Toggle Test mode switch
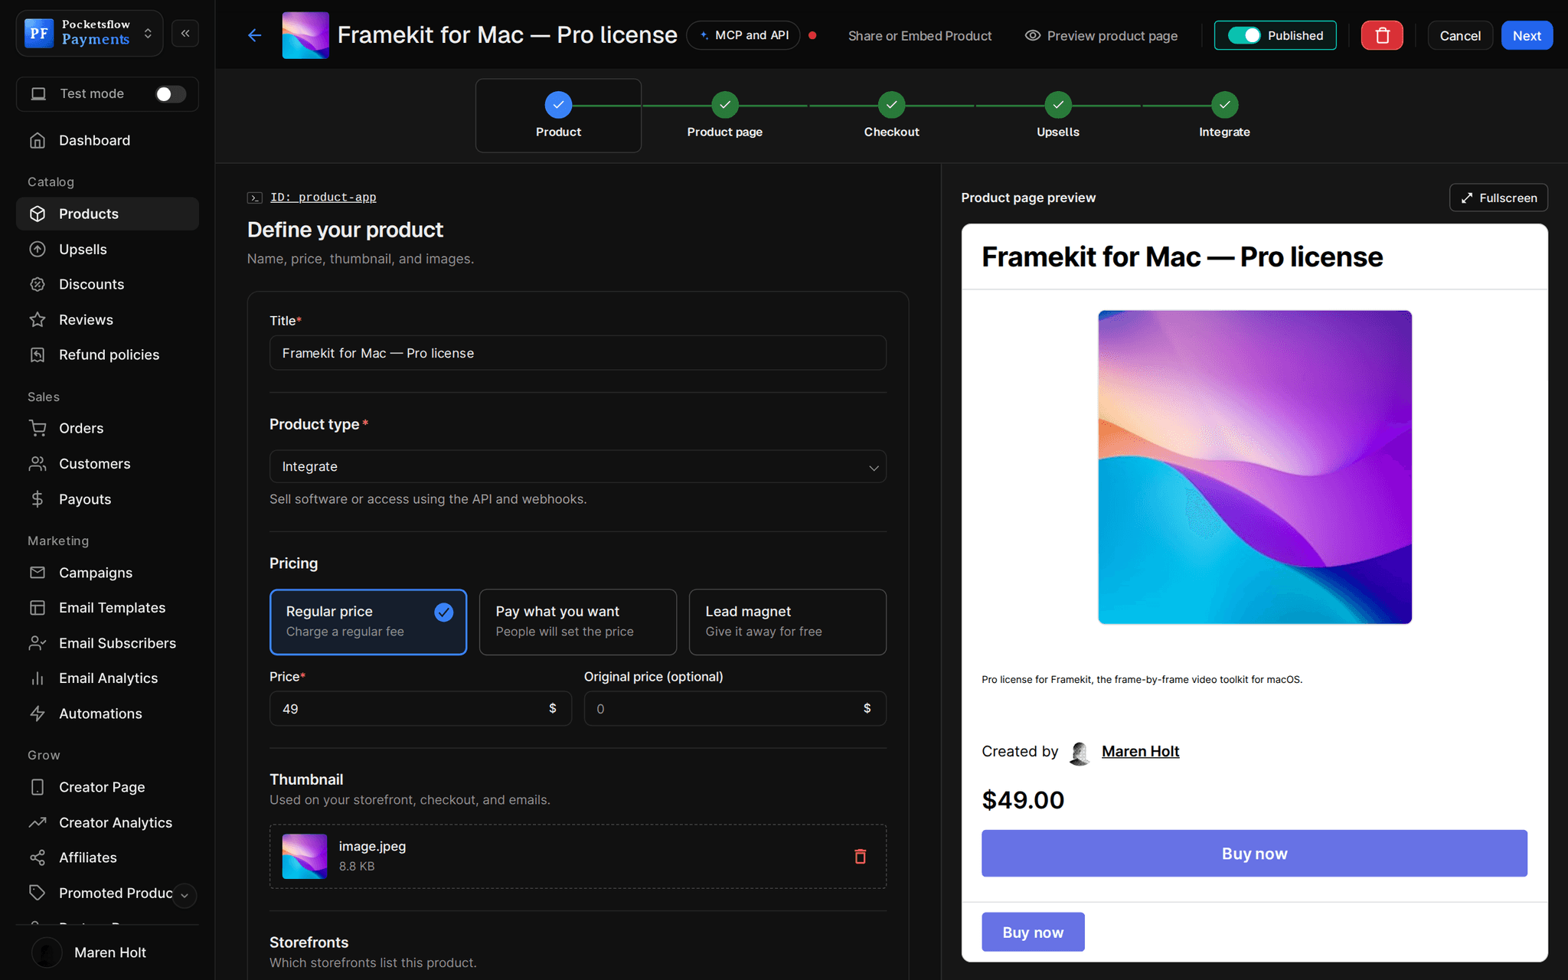This screenshot has height=980, width=1568. tap(170, 93)
